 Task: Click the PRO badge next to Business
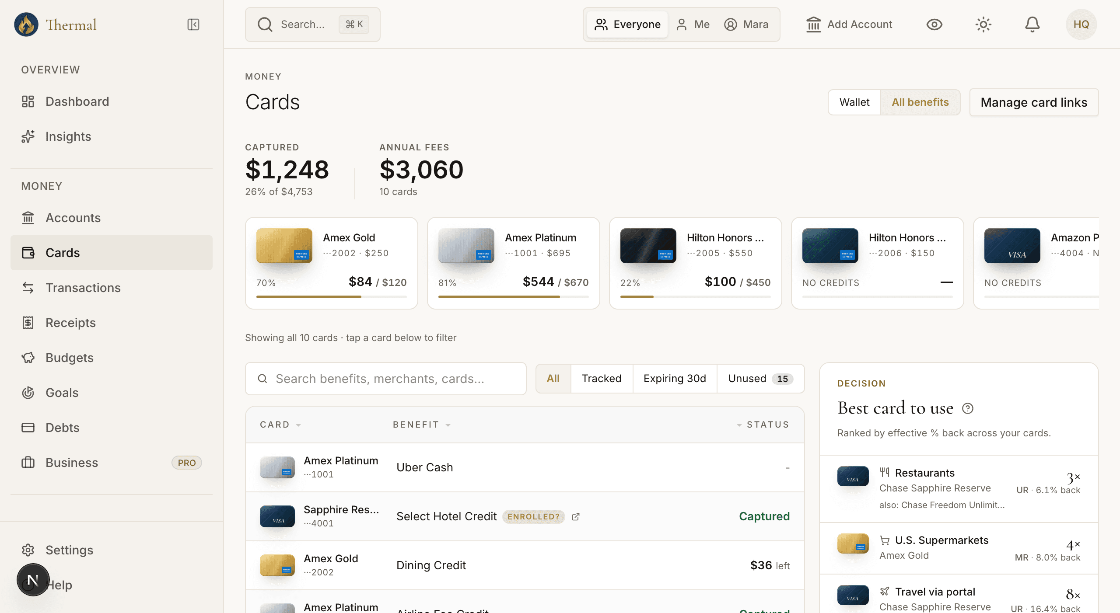(187, 463)
